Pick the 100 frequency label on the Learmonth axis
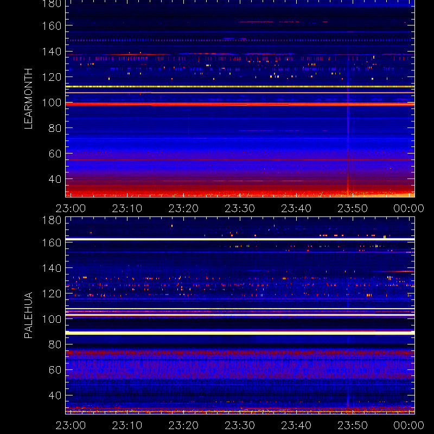Image resolution: width=434 pixels, height=434 pixels. click(x=52, y=103)
